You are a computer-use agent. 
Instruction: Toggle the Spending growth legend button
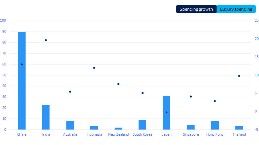click(x=196, y=9)
